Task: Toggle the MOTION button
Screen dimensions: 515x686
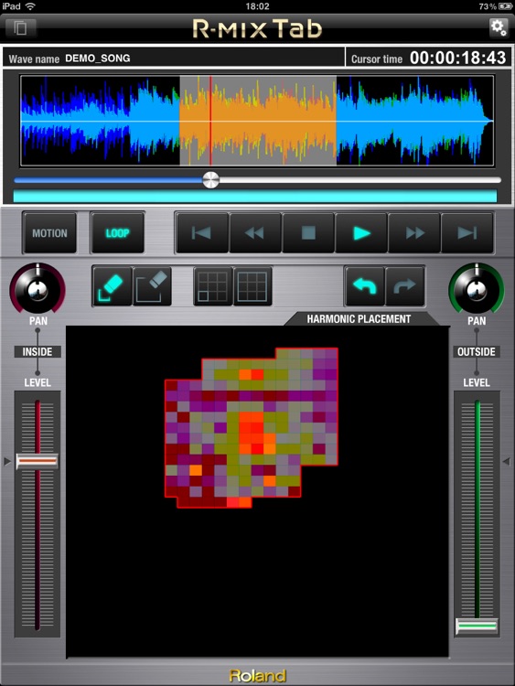Action: (50, 233)
